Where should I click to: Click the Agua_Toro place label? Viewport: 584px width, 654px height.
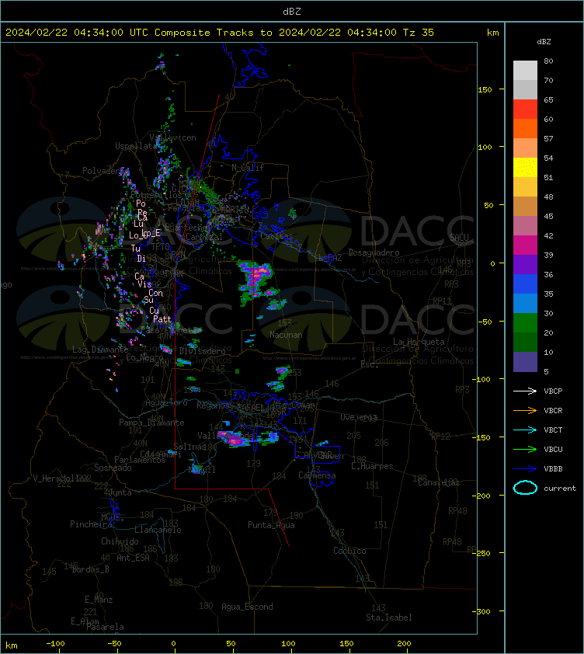click(166, 403)
